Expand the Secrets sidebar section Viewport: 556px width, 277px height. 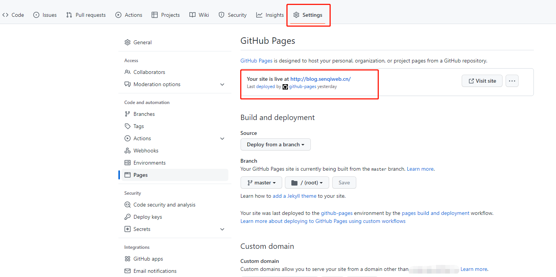tap(222, 229)
